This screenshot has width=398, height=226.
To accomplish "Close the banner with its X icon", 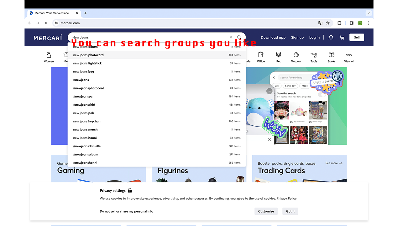I will tap(270, 139).
